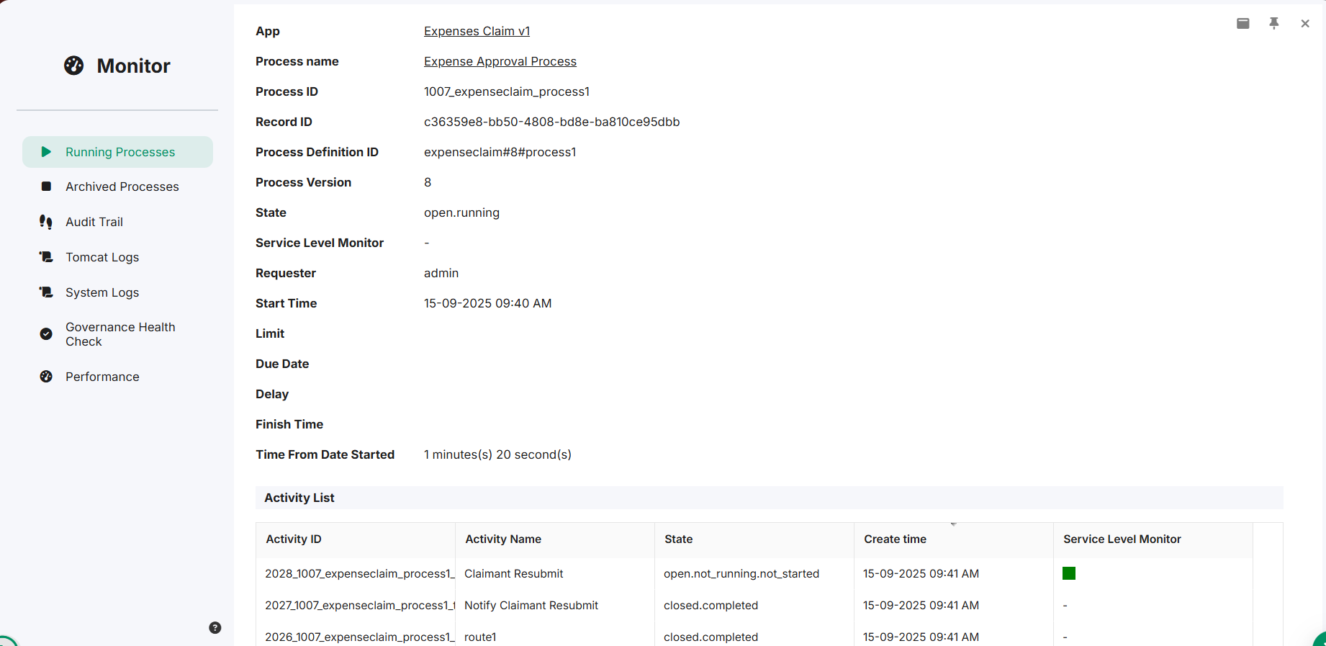Click the Performance gauge icon
Image resolution: width=1326 pixels, height=646 pixels.
(x=46, y=377)
